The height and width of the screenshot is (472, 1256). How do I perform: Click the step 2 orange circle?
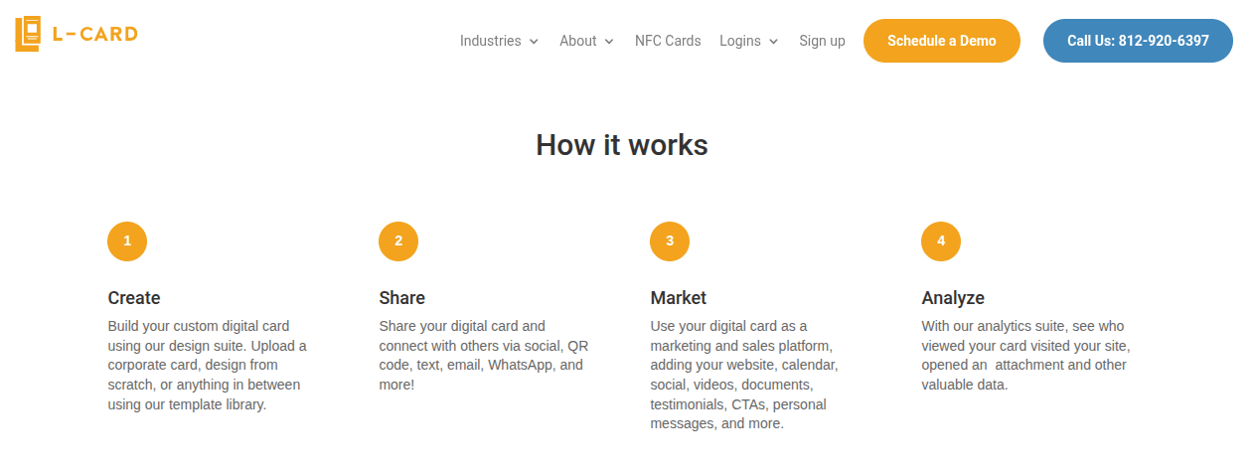coord(398,241)
